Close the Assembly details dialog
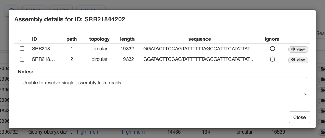 (x=300, y=117)
